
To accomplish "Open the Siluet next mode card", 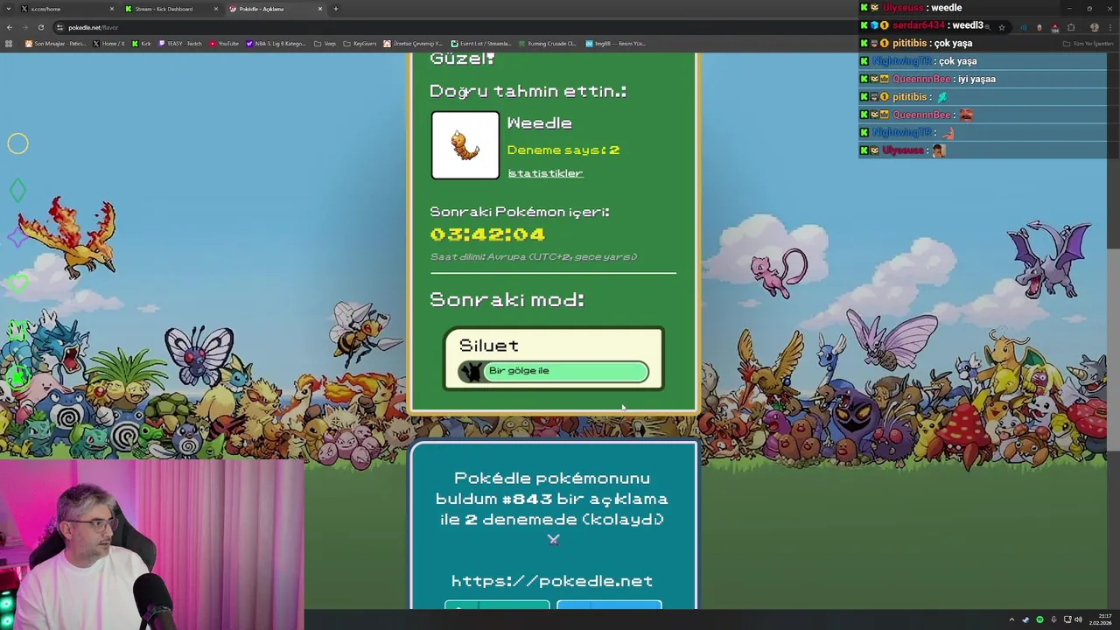I will click(x=554, y=358).
